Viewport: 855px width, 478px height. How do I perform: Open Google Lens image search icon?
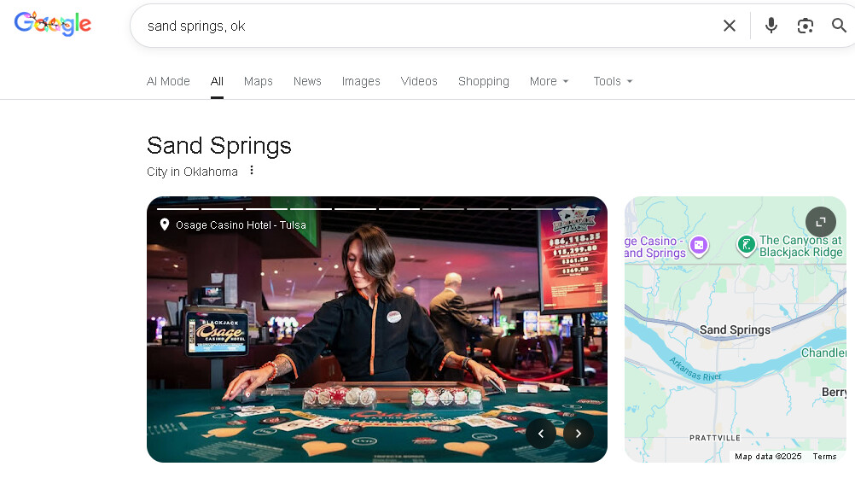(806, 26)
